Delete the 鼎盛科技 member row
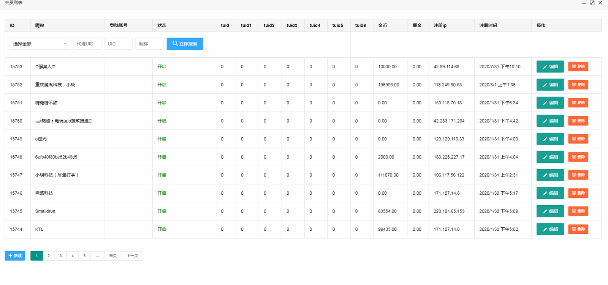608x285 pixels. pos(578,193)
